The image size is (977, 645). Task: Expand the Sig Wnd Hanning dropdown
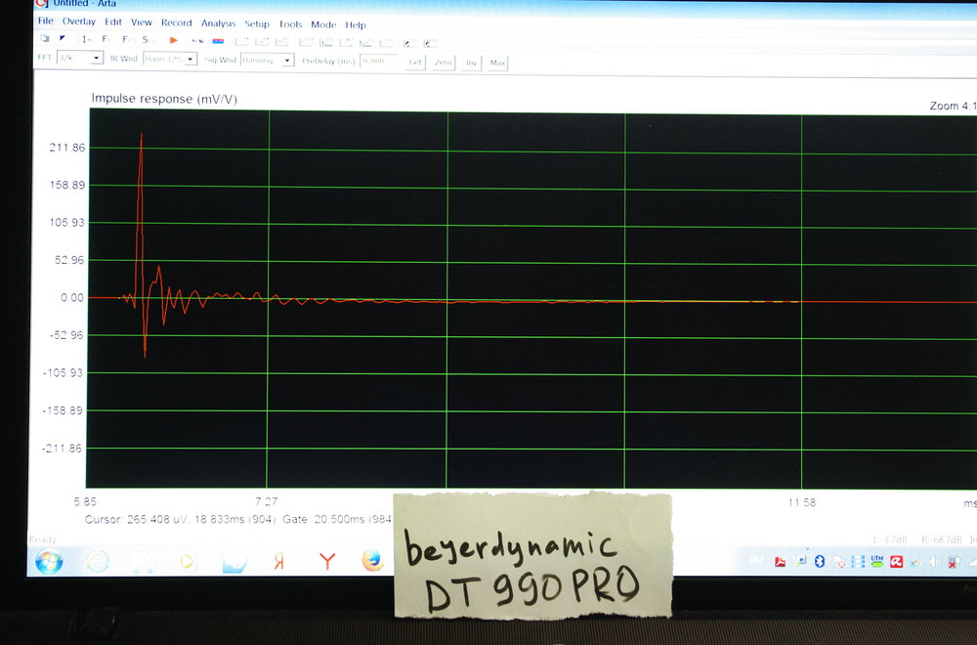coord(287,61)
